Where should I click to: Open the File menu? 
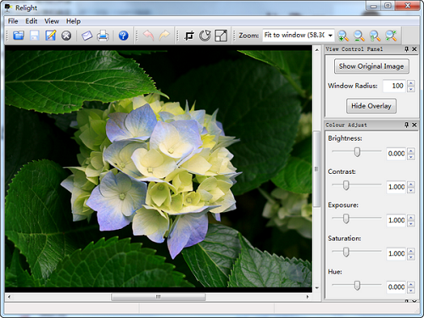pyautogui.click(x=13, y=21)
